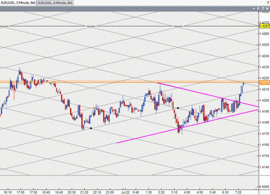The width and height of the screenshot is (270, 195).
Task: Click the Jul 22 date axis label
Action: point(126,192)
